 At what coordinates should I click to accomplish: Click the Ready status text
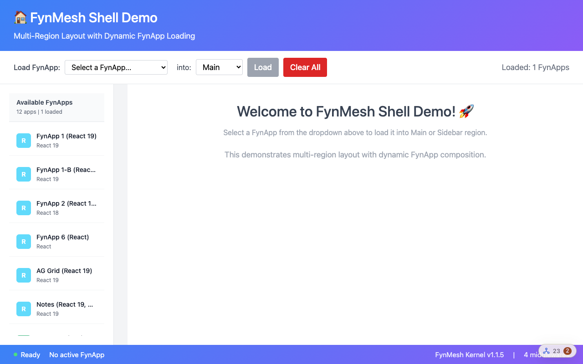click(x=31, y=355)
